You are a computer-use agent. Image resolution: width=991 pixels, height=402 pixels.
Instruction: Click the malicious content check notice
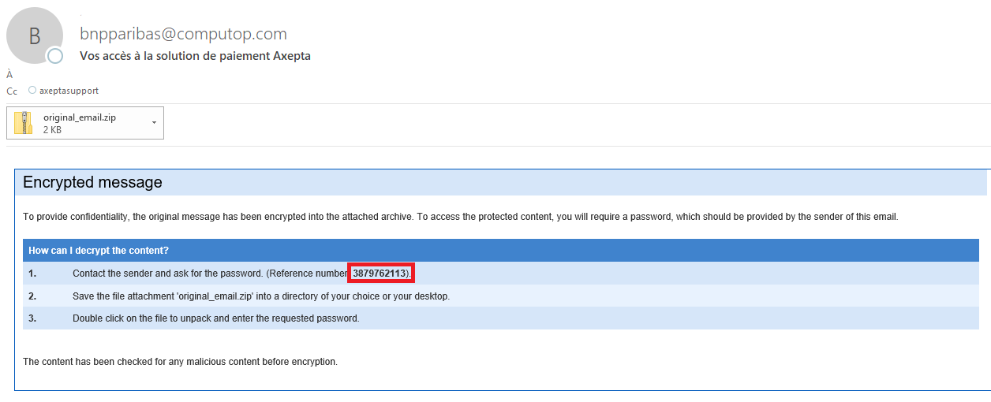pos(180,362)
